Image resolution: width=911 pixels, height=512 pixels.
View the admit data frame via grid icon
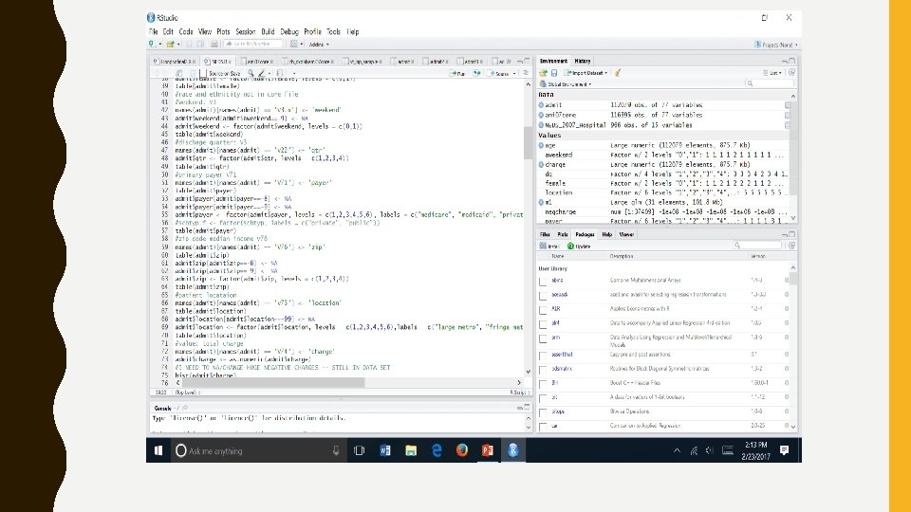pyautogui.click(x=788, y=105)
